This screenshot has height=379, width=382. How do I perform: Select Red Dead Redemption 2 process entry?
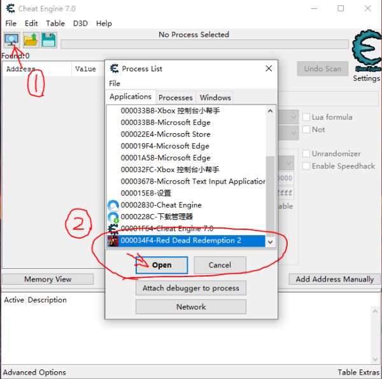click(x=181, y=241)
